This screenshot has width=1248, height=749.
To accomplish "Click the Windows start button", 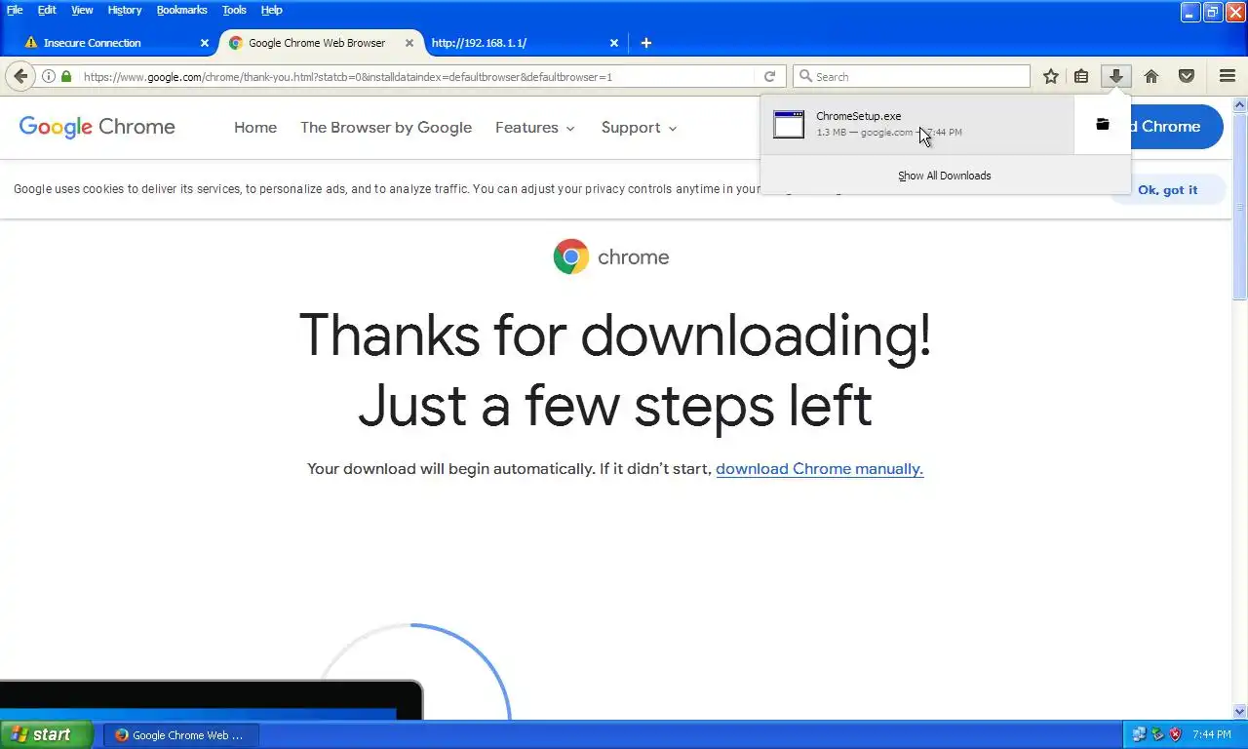I will (46, 734).
